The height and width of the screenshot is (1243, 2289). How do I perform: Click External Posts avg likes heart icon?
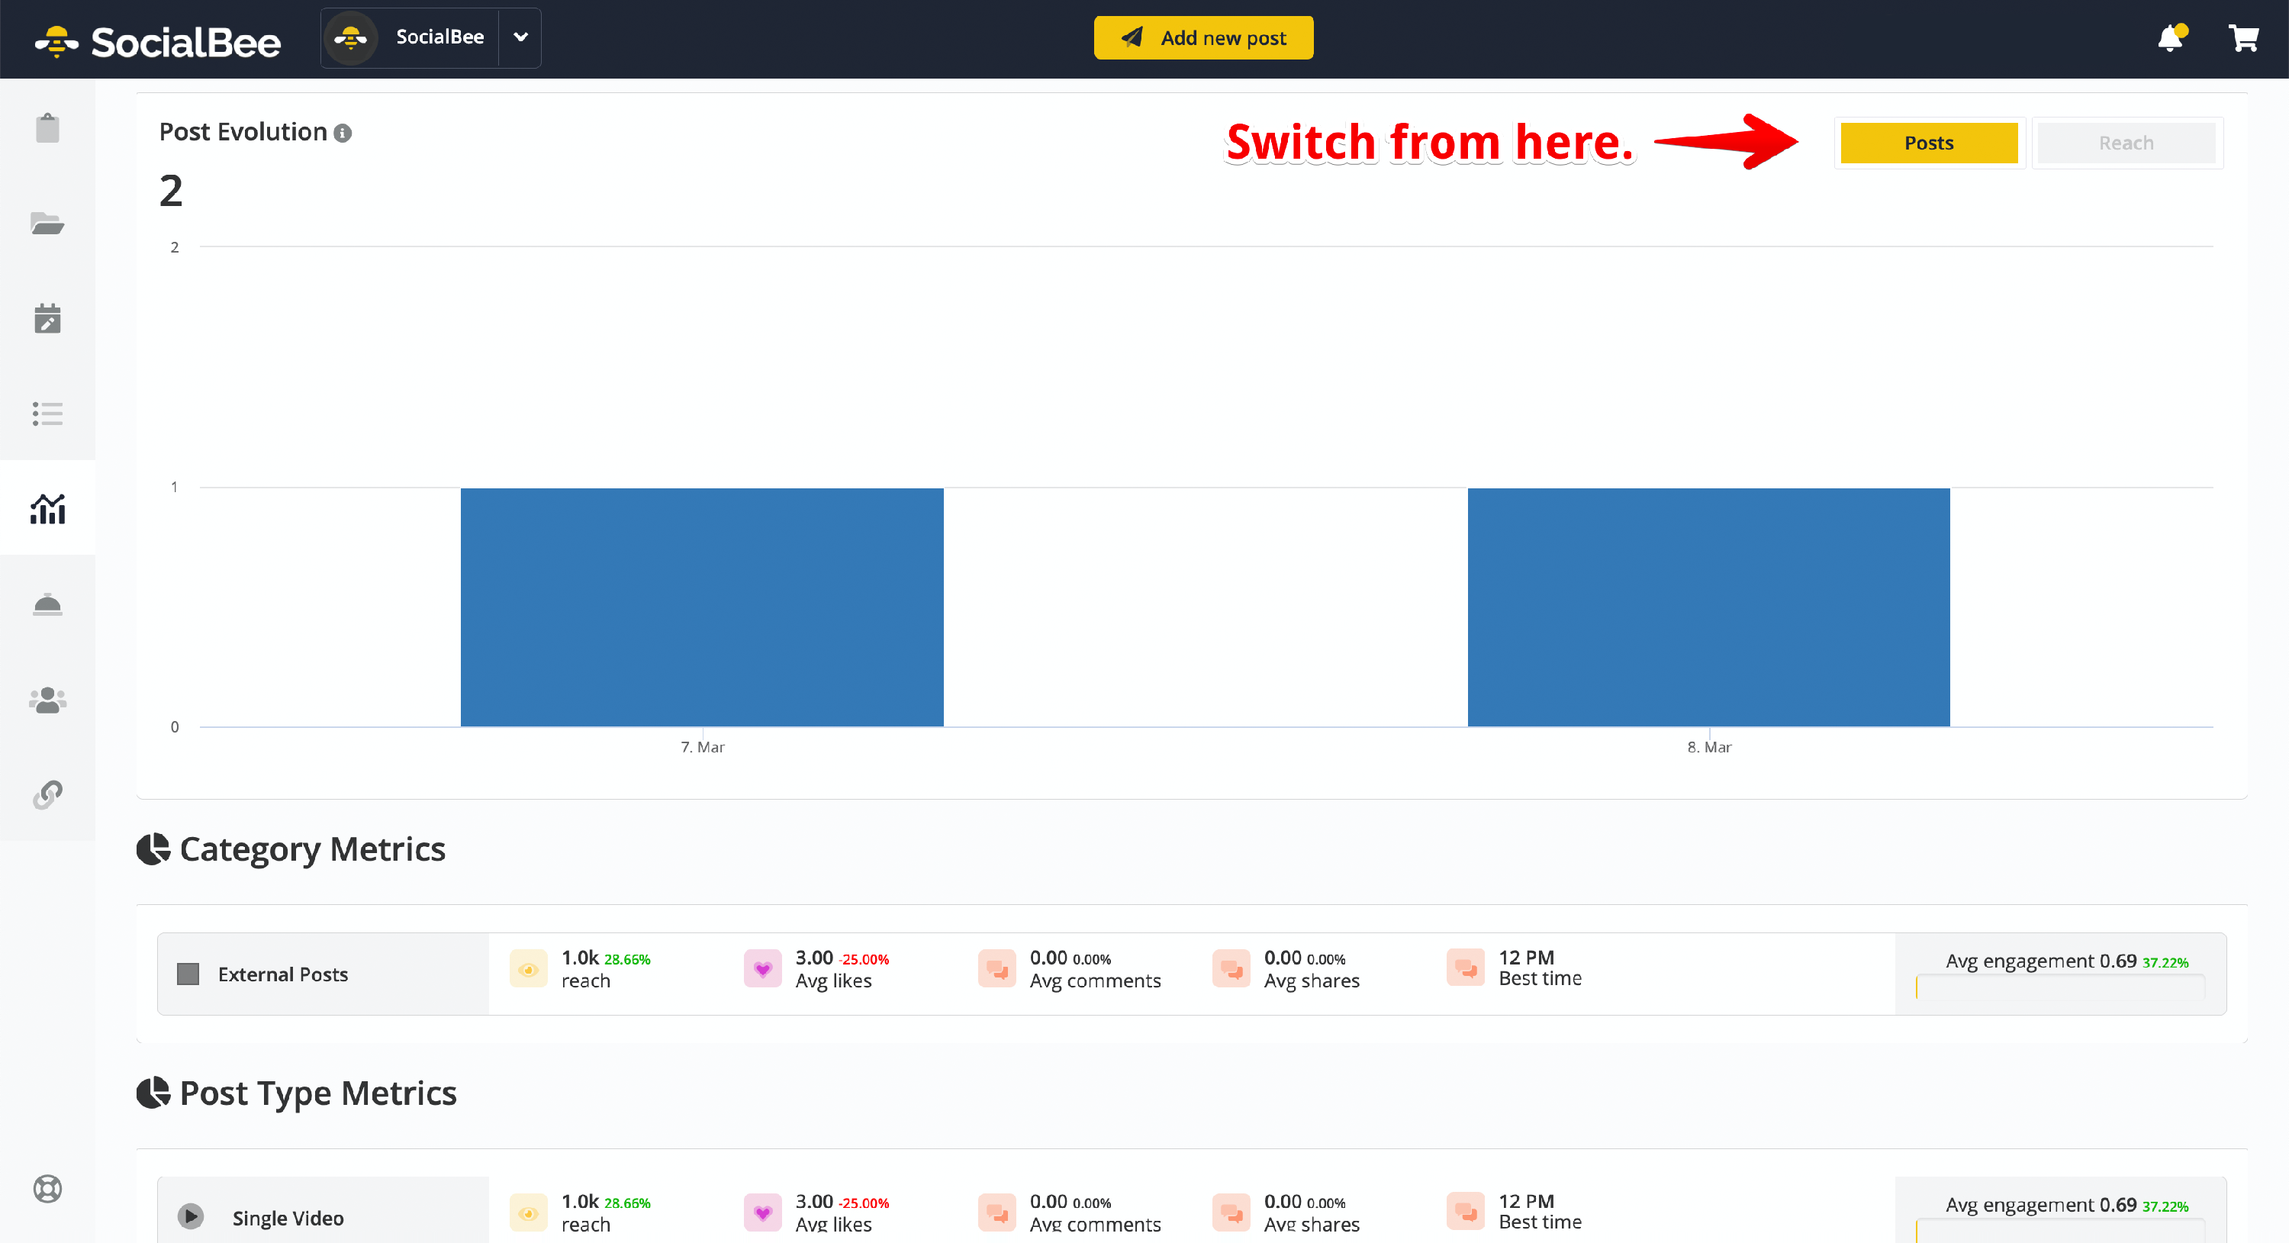(762, 969)
